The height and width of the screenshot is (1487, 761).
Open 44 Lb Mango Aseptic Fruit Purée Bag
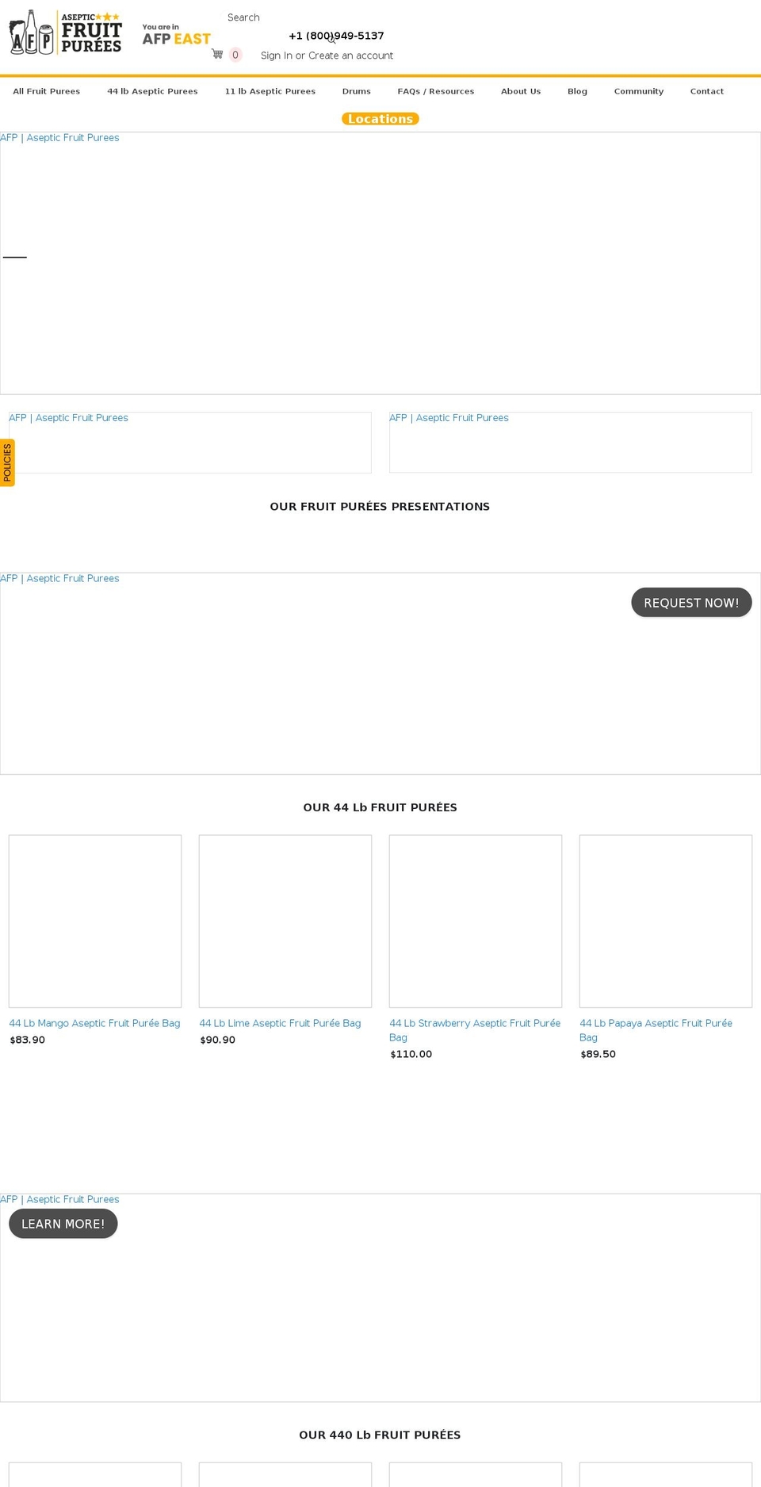click(x=94, y=1023)
